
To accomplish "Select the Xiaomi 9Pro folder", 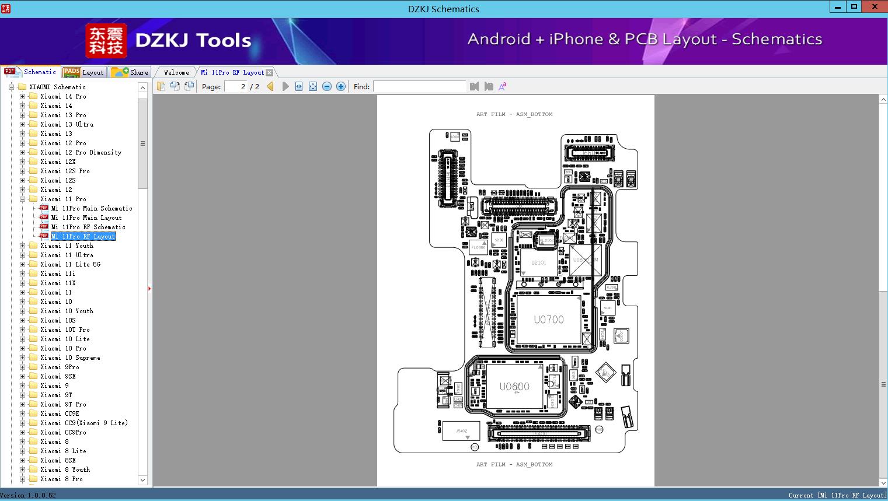I will coord(60,367).
